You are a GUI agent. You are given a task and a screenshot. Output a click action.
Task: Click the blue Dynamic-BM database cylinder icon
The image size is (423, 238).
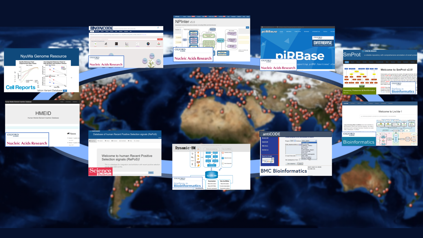[211, 175]
